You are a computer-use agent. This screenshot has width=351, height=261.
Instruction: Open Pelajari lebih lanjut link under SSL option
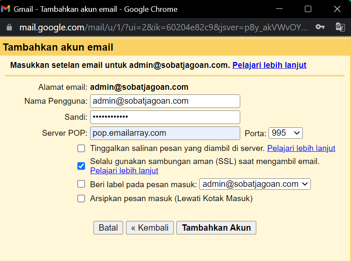point(124,171)
